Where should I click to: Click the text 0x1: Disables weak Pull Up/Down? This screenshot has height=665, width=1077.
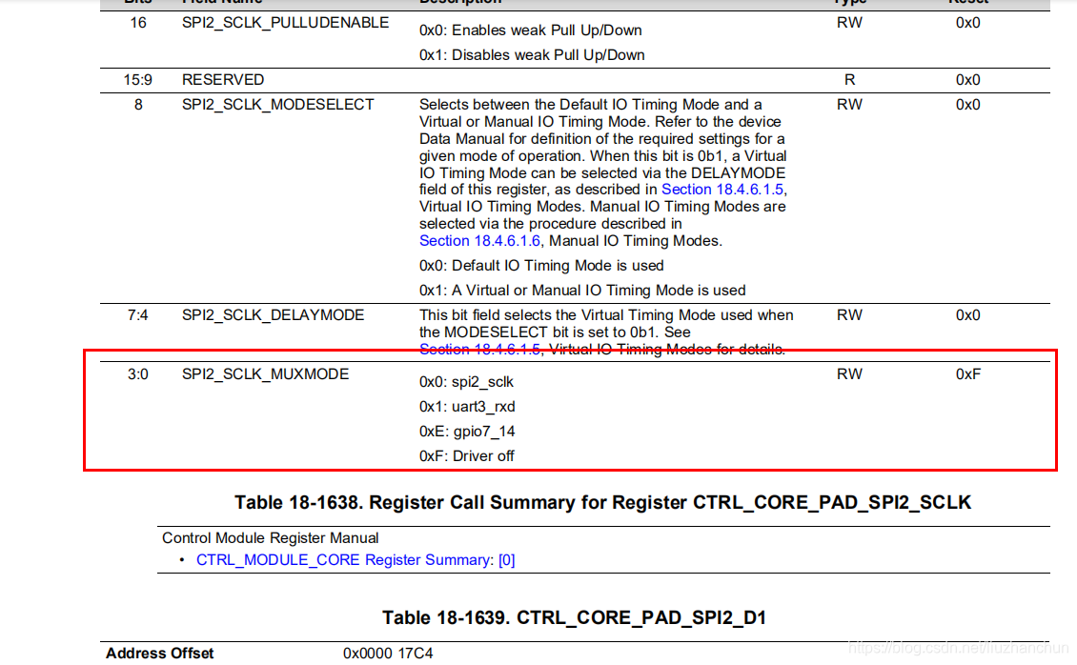pos(532,55)
